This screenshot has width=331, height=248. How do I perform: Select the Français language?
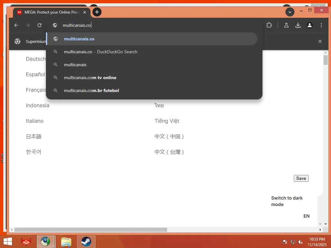36,90
